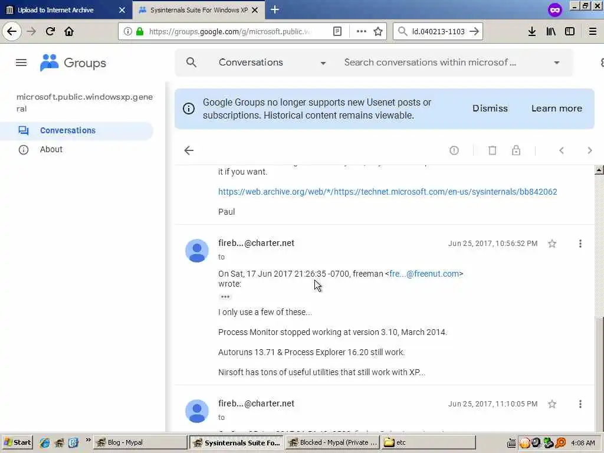Switch to Blog - Mypal taskbar window
Viewport: 604px width, 453px height.
click(140, 442)
